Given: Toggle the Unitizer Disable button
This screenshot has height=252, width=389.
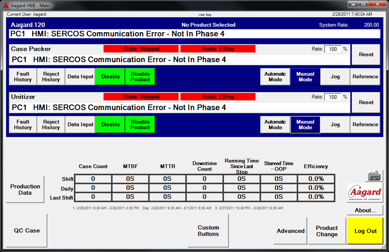Looking at the screenshot, I should (110, 125).
